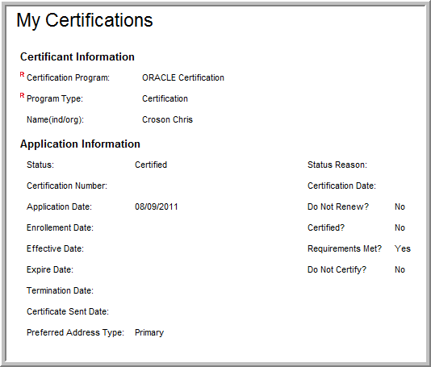Click the Certificate Sent Date label

(68, 311)
